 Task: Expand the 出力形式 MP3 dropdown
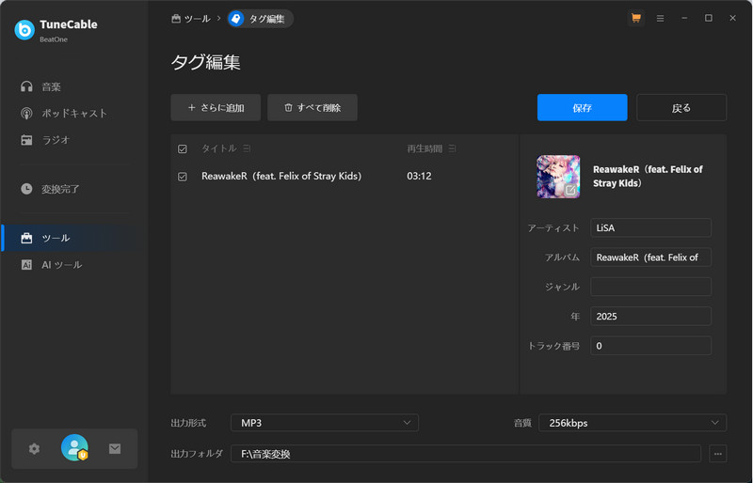coord(325,423)
